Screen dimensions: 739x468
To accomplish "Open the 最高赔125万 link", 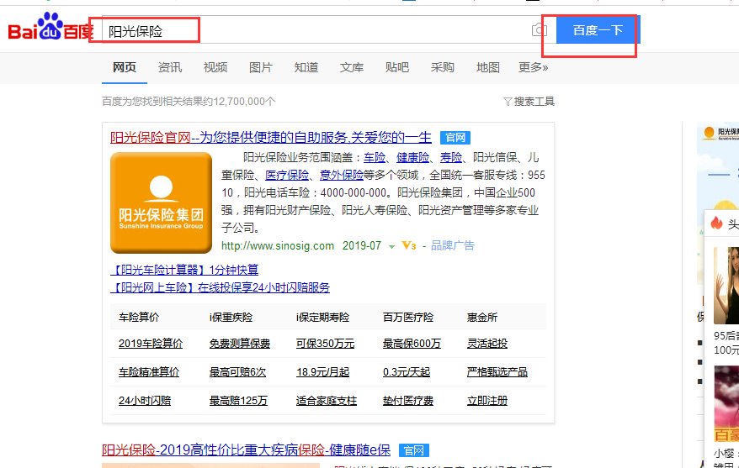I will click(238, 401).
